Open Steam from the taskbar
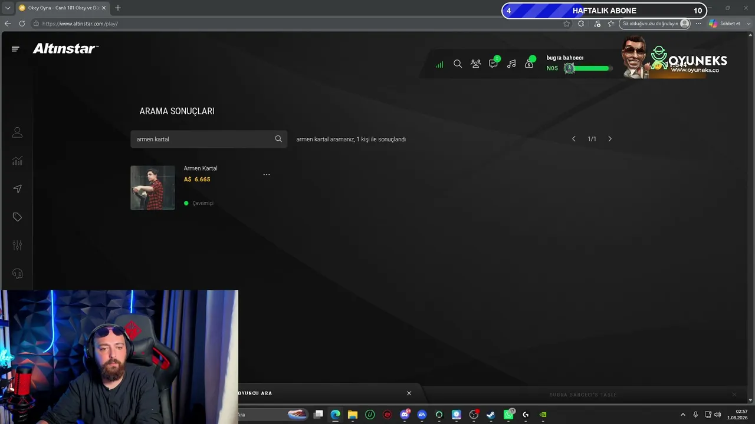The image size is (755, 424). tap(491, 415)
